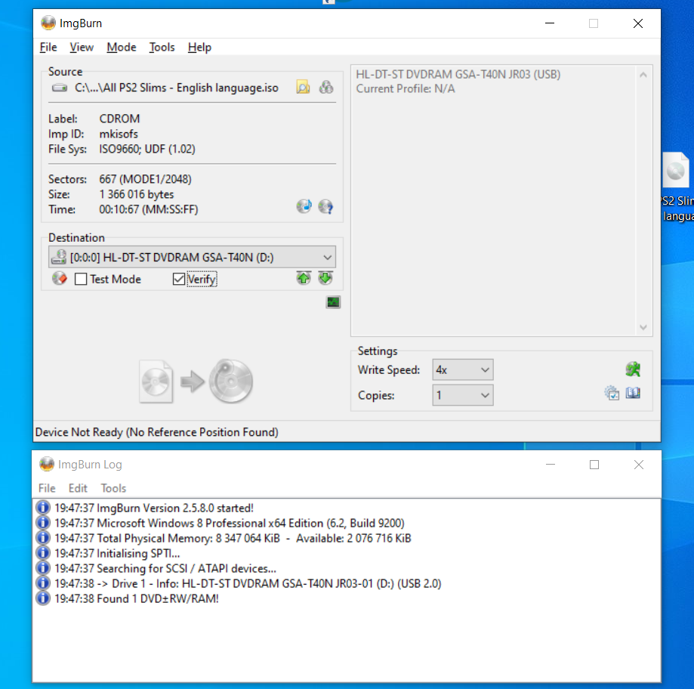This screenshot has height=689, width=694.
Task: Click the erase disc icon
Action: point(60,279)
